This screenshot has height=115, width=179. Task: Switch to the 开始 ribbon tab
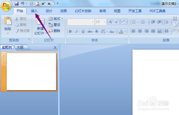click(20, 11)
